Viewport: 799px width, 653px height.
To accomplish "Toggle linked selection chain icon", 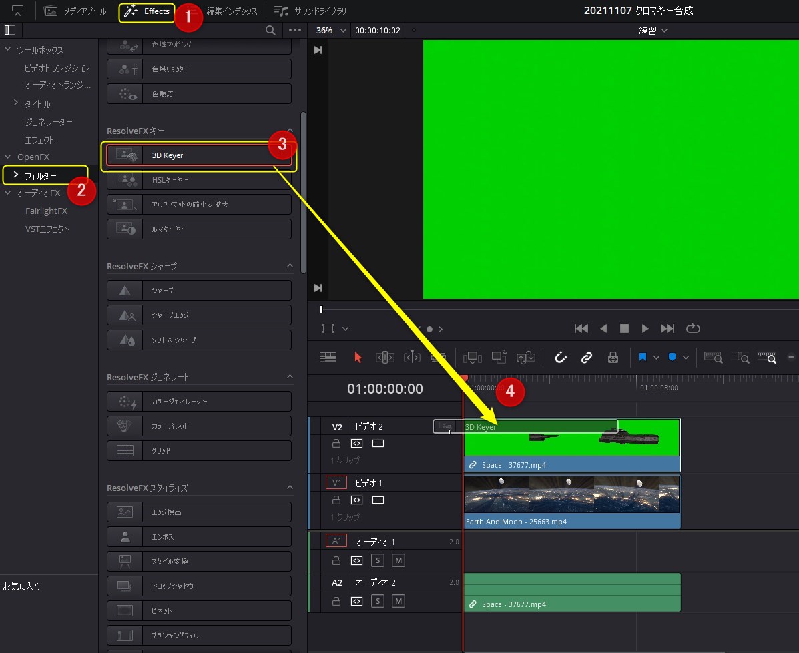I will coord(587,357).
